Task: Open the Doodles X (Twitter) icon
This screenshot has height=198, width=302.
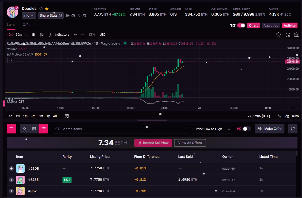Action: click(x=79, y=16)
